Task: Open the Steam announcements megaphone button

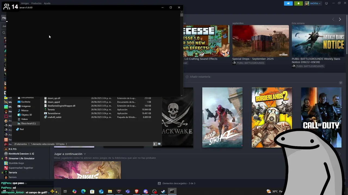Action: 288,3
